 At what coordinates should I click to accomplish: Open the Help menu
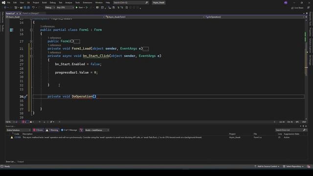coord(108,2)
